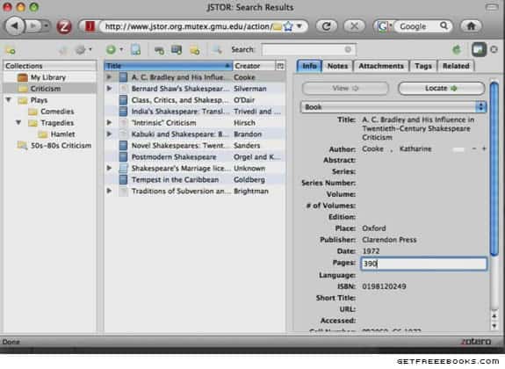Click the green sync arrow icon
The image size is (505, 369).
click(457, 49)
